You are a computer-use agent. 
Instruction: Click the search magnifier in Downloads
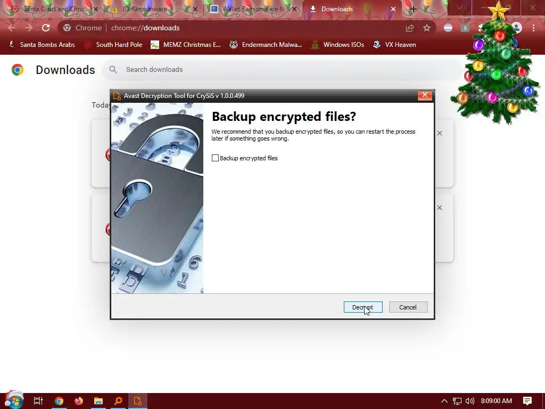[x=113, y=70]
